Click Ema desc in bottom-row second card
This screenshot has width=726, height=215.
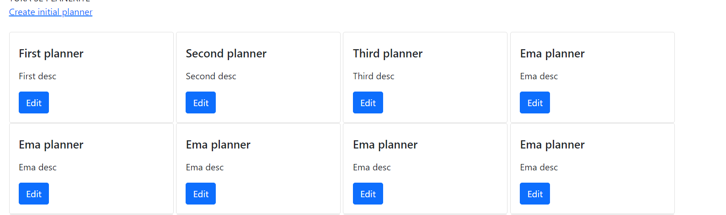(205, 168)
